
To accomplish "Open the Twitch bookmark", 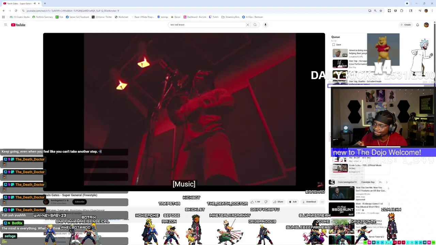I will 214,17.
